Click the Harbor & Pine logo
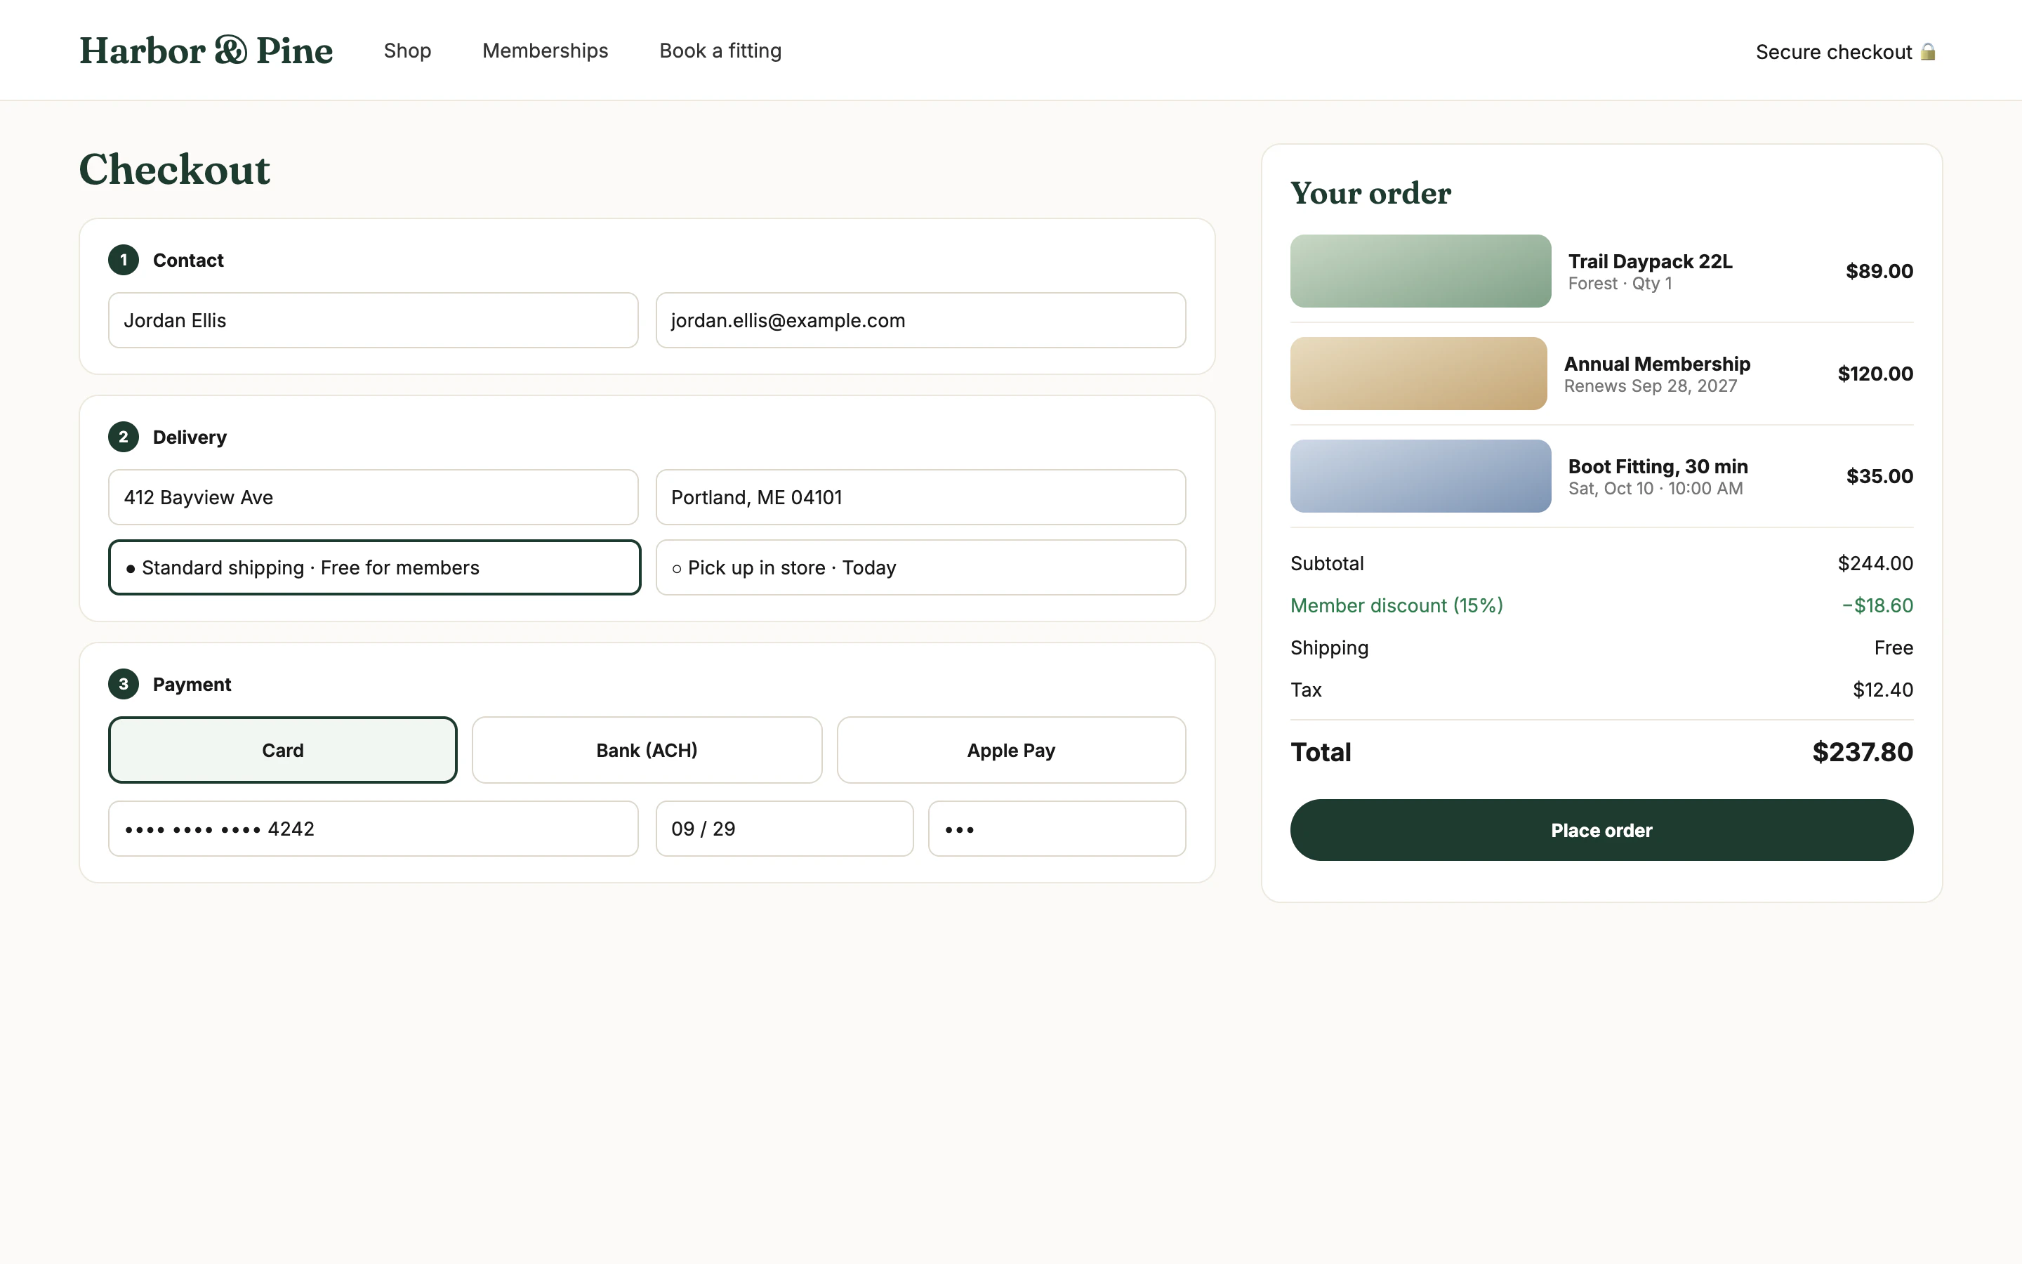The width and height of the screenshot is (2022, 1264). (x=206, y=51)
